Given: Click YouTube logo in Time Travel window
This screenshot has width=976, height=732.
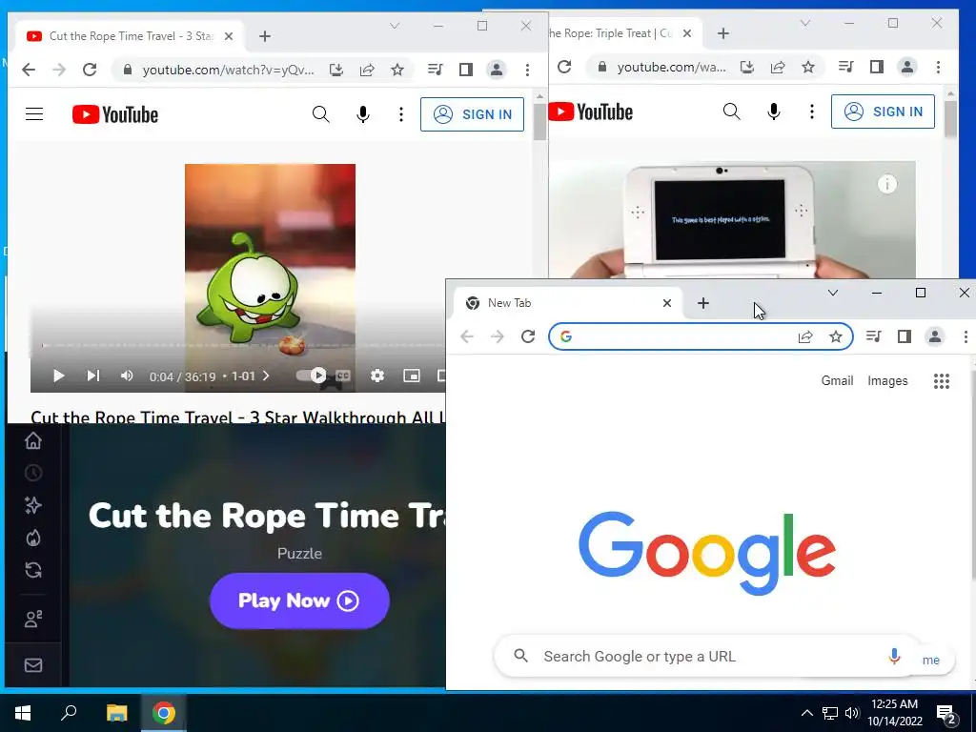Looking at the screenshot, I should pos(115,114).
